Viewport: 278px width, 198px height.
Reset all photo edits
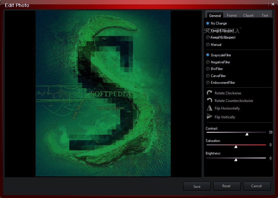(x=226, y=186)
